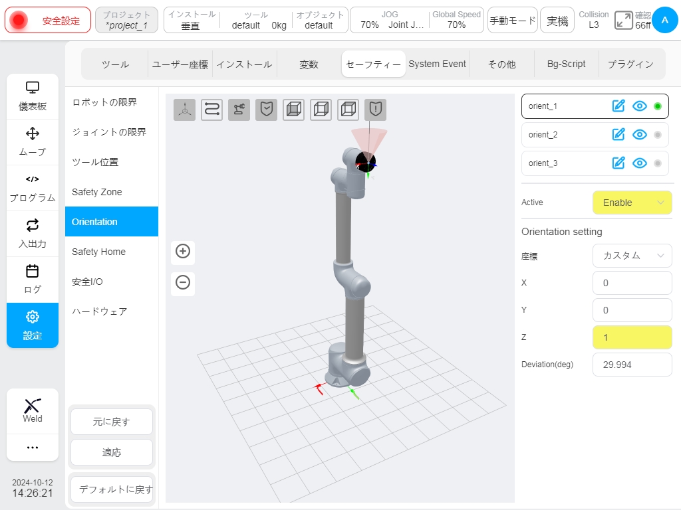Open the Collision L3 setting

point(594,20)
